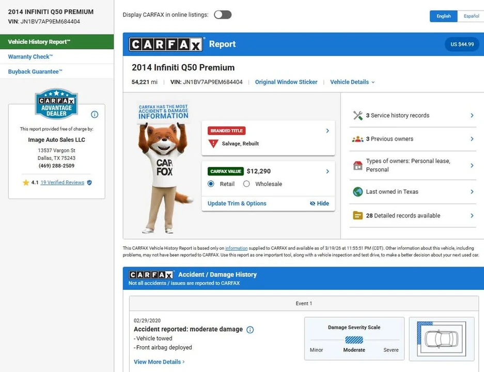This screenshot has width=484, height=372.
Task: Click the US $44.99 price button
Action: (x=462, y=44)
